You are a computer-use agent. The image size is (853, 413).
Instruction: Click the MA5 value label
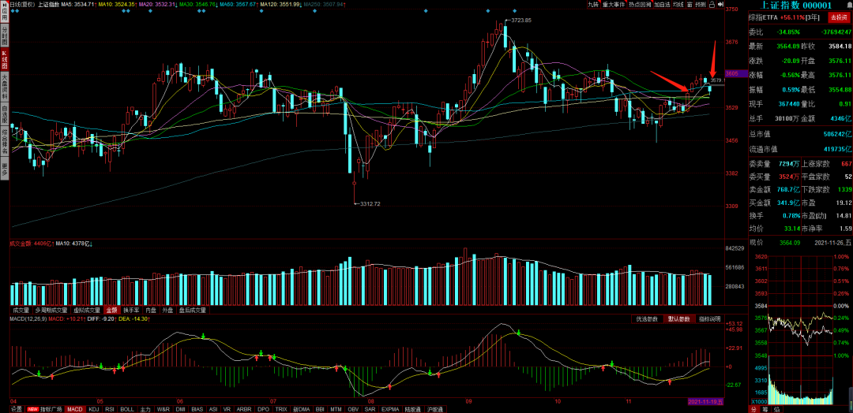point(79,5)
